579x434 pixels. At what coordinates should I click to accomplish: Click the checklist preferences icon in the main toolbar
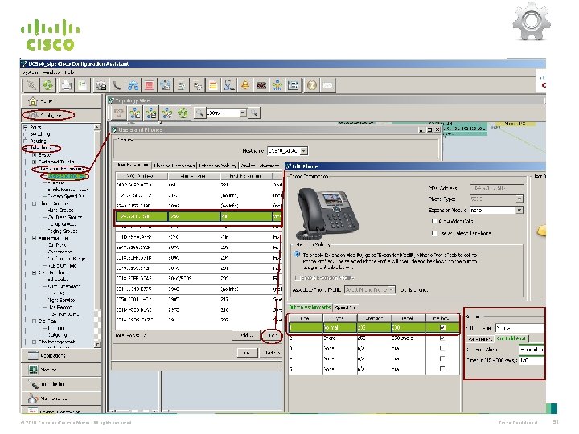pos(83,86)
